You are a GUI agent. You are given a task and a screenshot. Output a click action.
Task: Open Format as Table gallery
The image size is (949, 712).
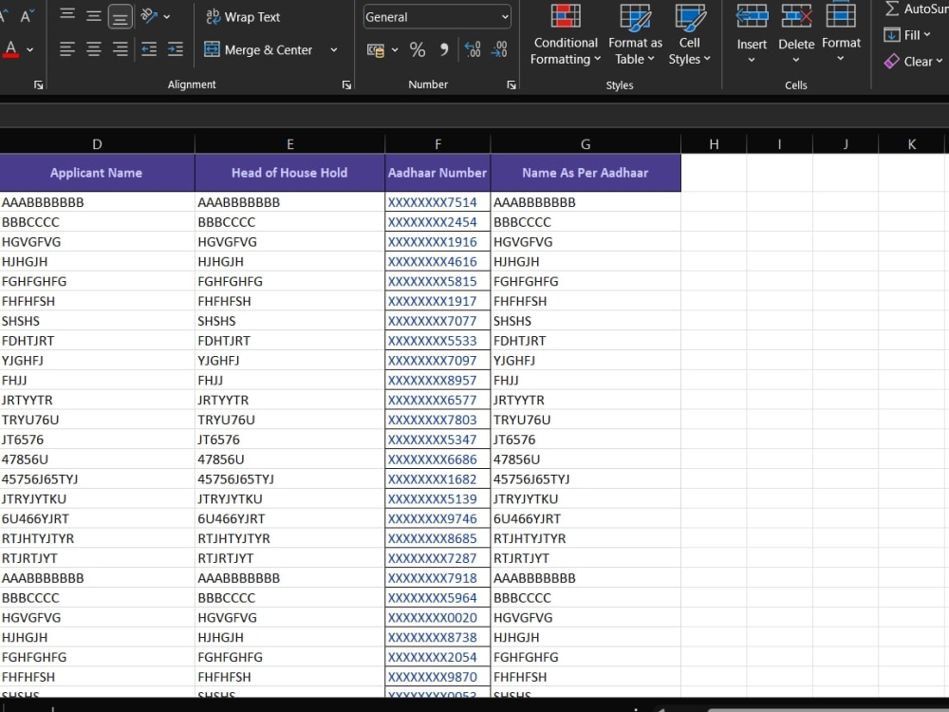[635, 34]
